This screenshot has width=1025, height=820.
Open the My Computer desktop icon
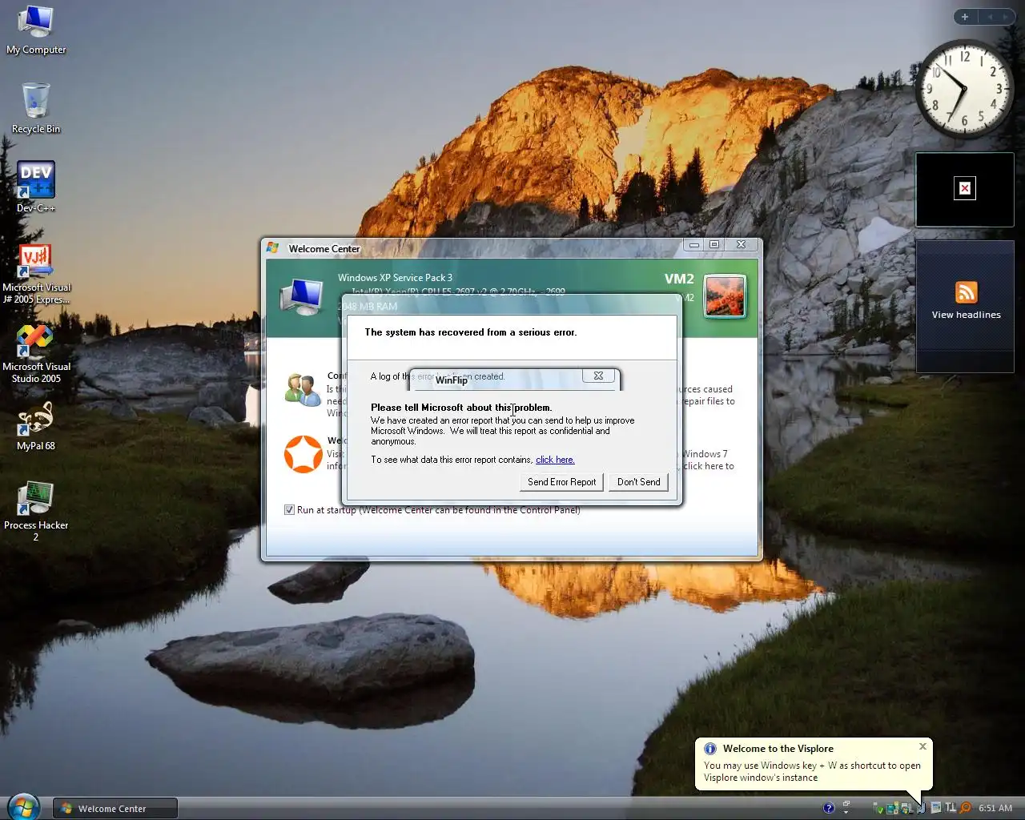[36, 30]
